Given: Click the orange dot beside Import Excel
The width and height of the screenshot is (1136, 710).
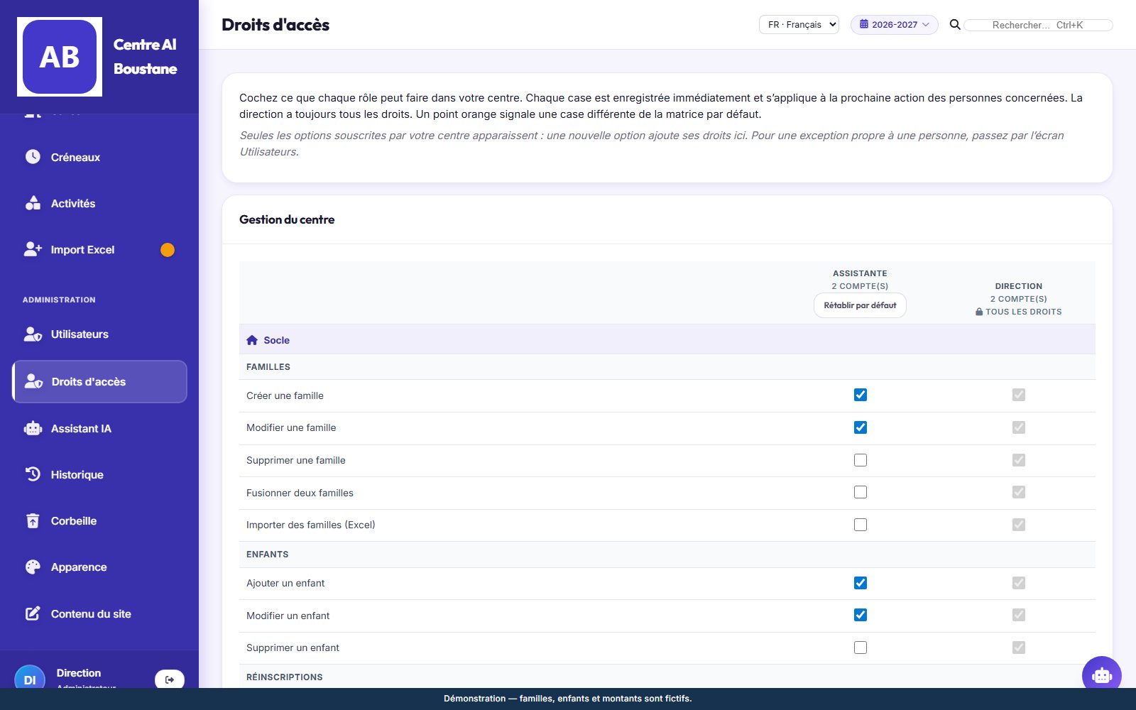Looking at the screenshot, I should click(168, 250).
